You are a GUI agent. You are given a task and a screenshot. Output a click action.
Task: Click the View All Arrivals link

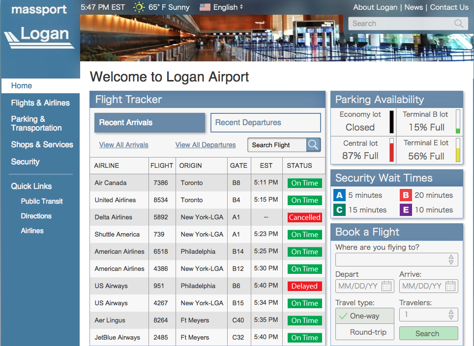[x=123, y=145]
